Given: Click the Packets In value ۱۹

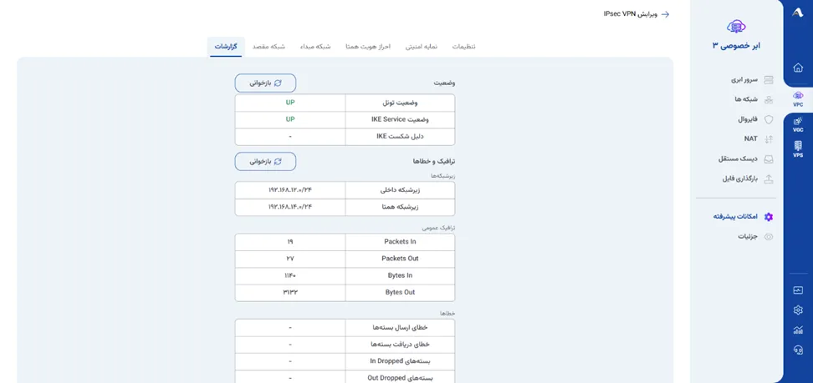Looking at the screenshot, I should pyautogui.click(x=290, y=242).
